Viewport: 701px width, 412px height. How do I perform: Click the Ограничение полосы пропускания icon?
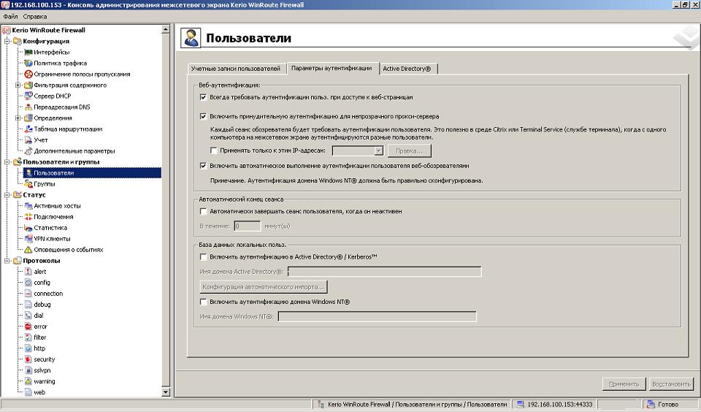pyautogui.click(x=28, y=75)
